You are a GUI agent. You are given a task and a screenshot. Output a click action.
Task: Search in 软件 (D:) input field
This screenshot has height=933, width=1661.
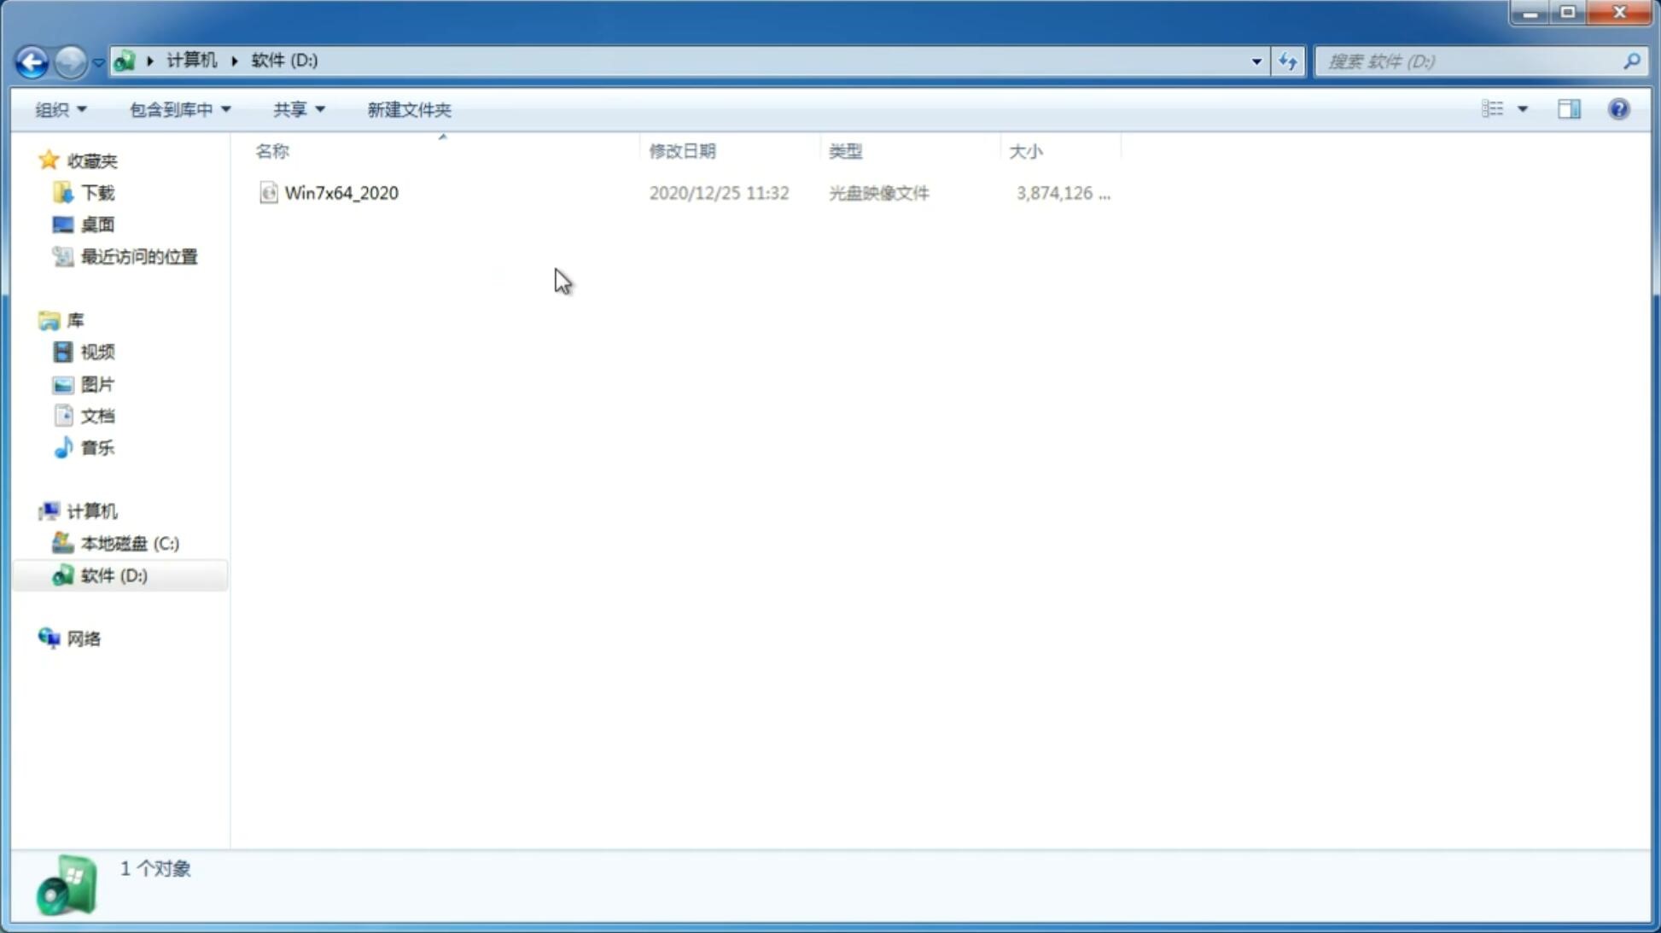(x=1472, y=61)
